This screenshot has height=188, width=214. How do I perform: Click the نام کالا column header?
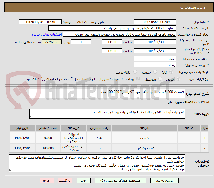pyautogui.click(x=145, y=128)
